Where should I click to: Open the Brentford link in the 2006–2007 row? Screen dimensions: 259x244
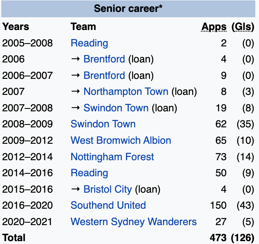(x=104, y=76)
